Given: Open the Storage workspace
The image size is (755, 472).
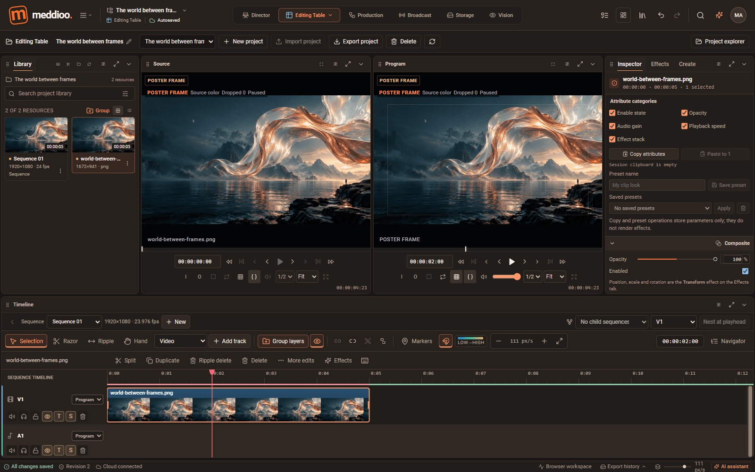Looking at the screenshot, I should pyautogui.click(x=460, y=15).
